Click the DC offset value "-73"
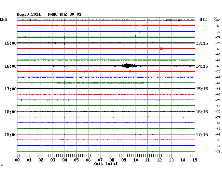The image size is (222, 169). click(x=219, y=32)
